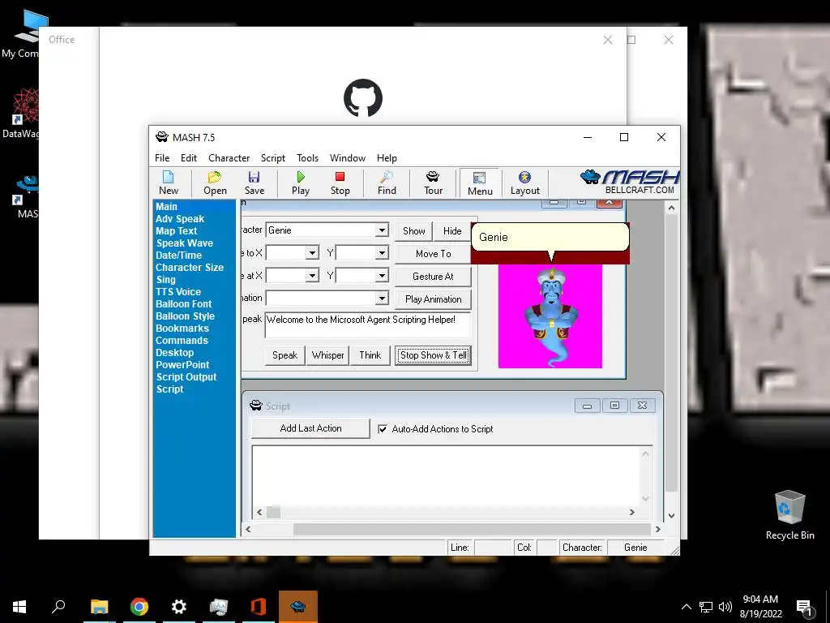Launch Chrome from the taskbar
The height and width of the screenshot is (623, 830).
139,607
